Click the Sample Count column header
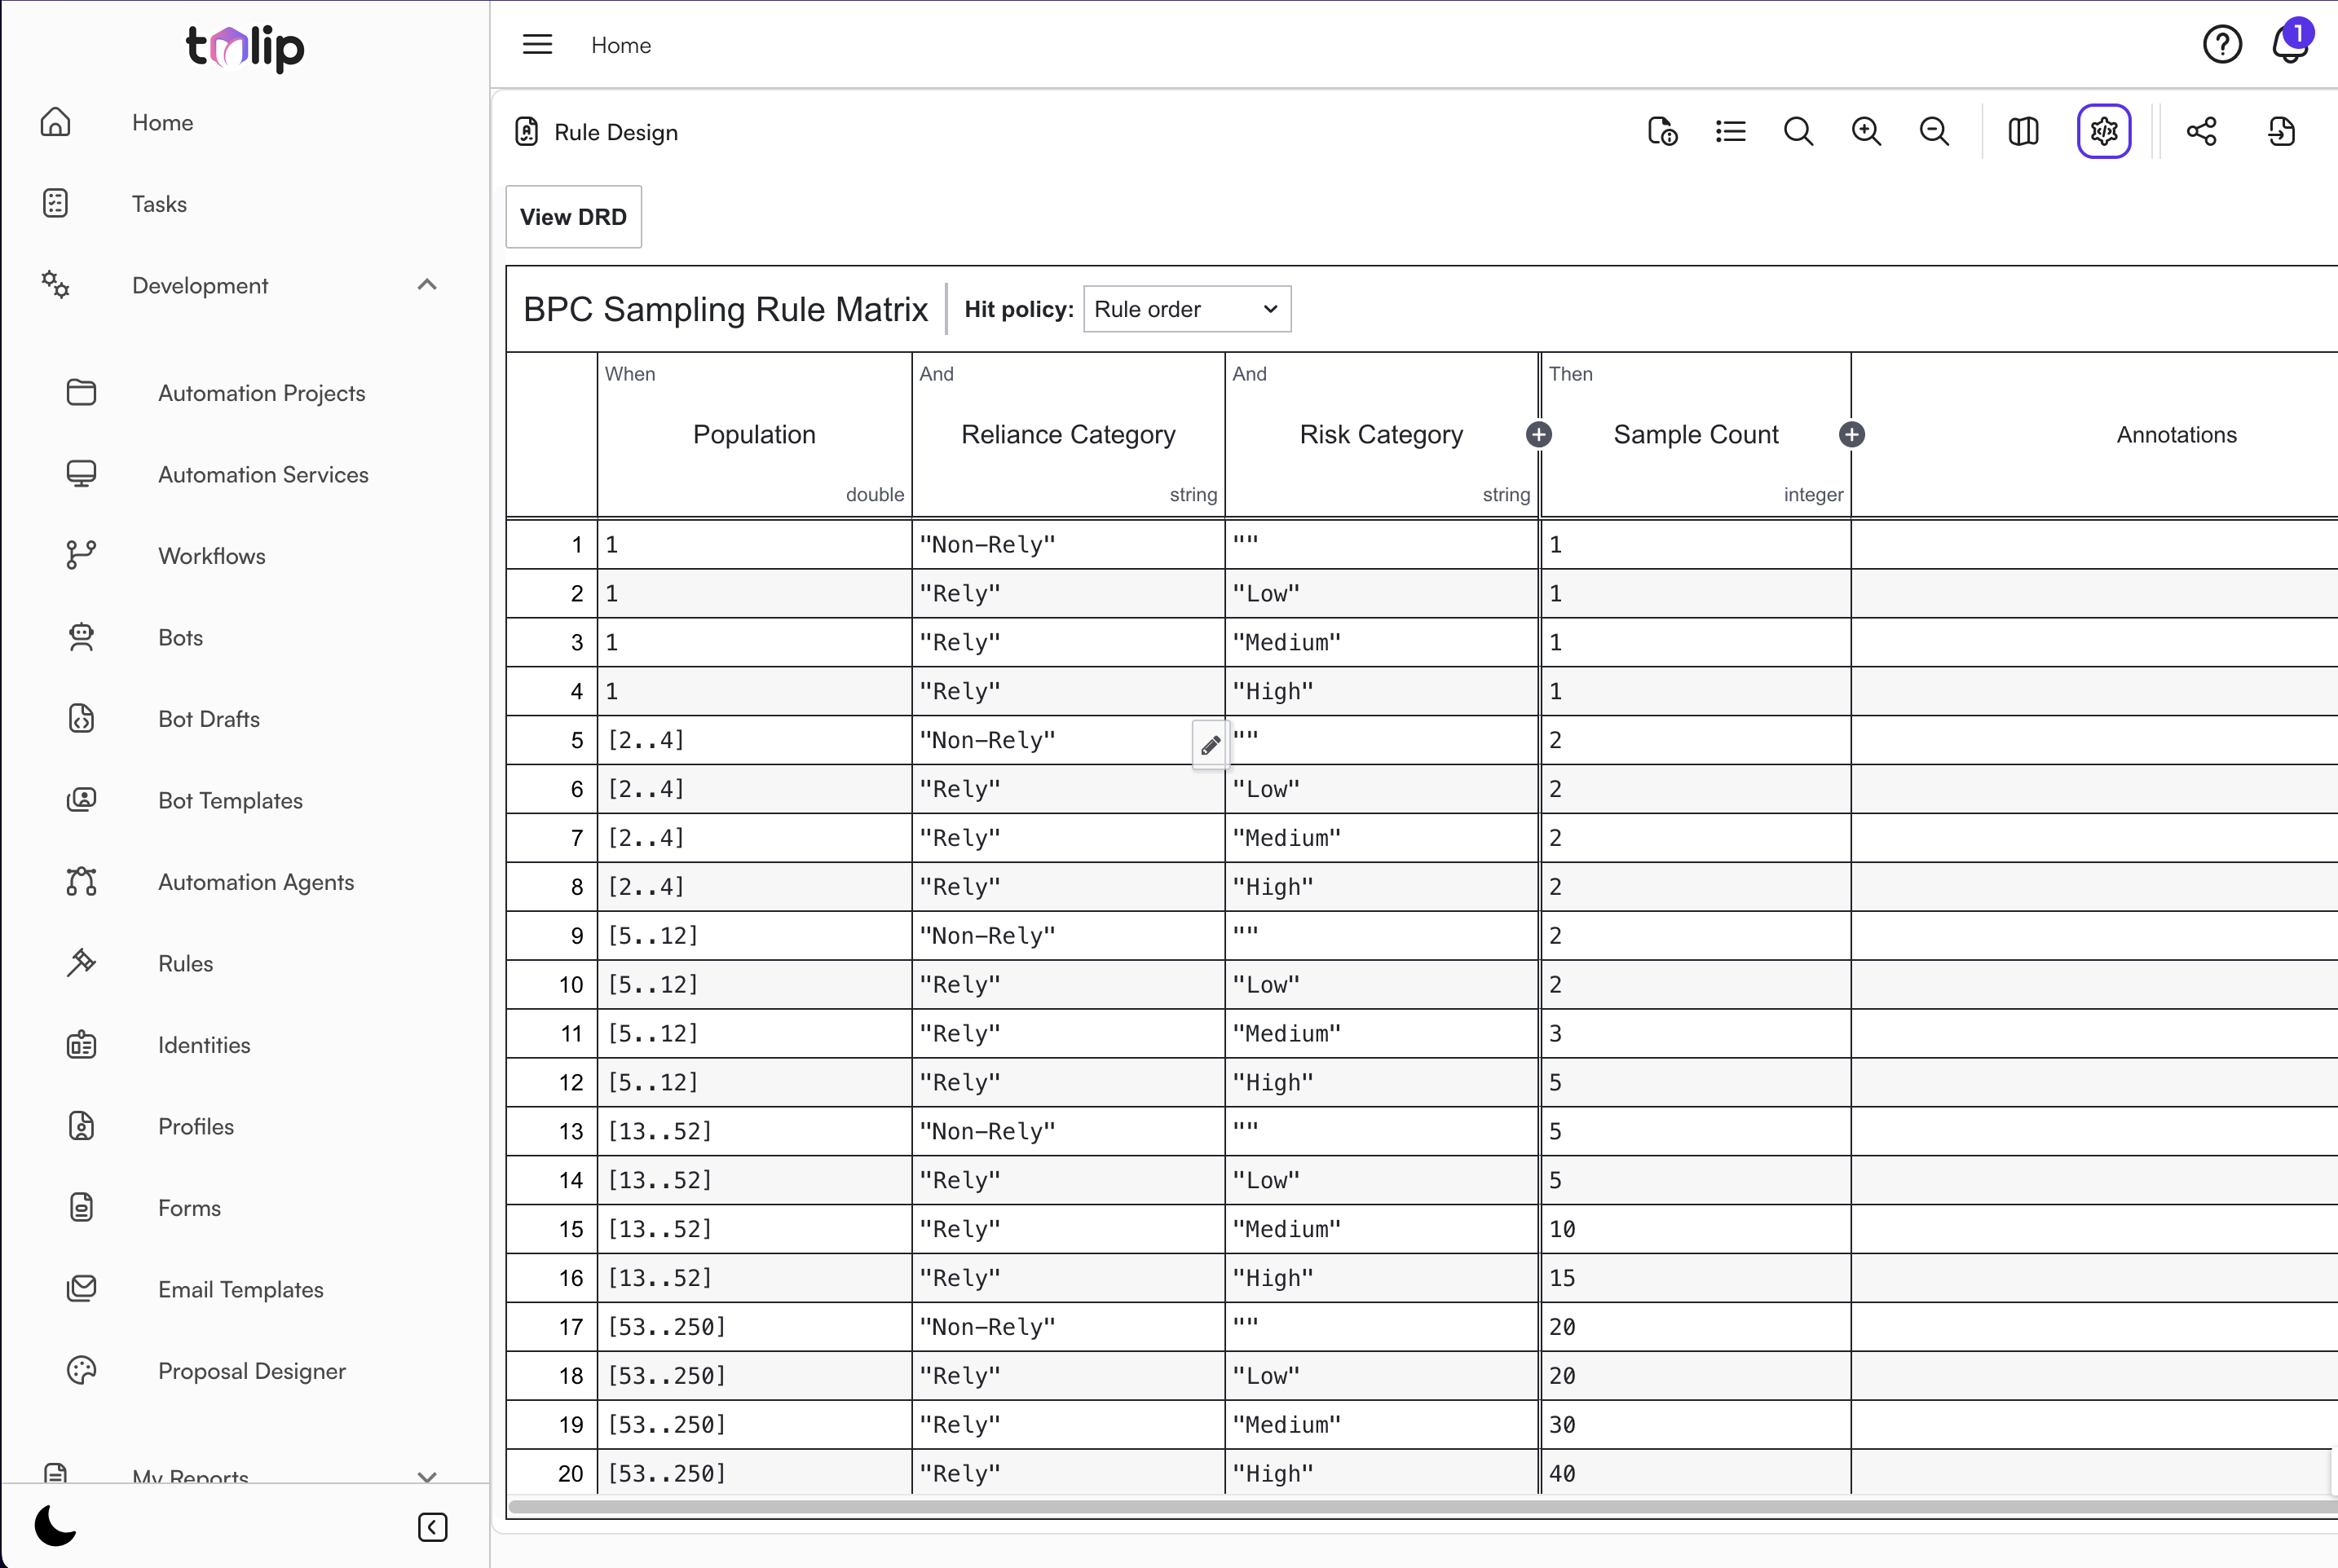The image size is (2338, 1568). pos(1696,434)
